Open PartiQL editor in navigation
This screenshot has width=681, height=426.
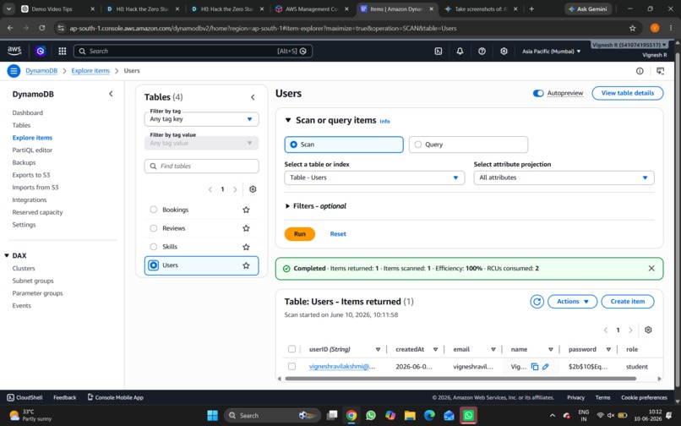click(x=32, y=150)
